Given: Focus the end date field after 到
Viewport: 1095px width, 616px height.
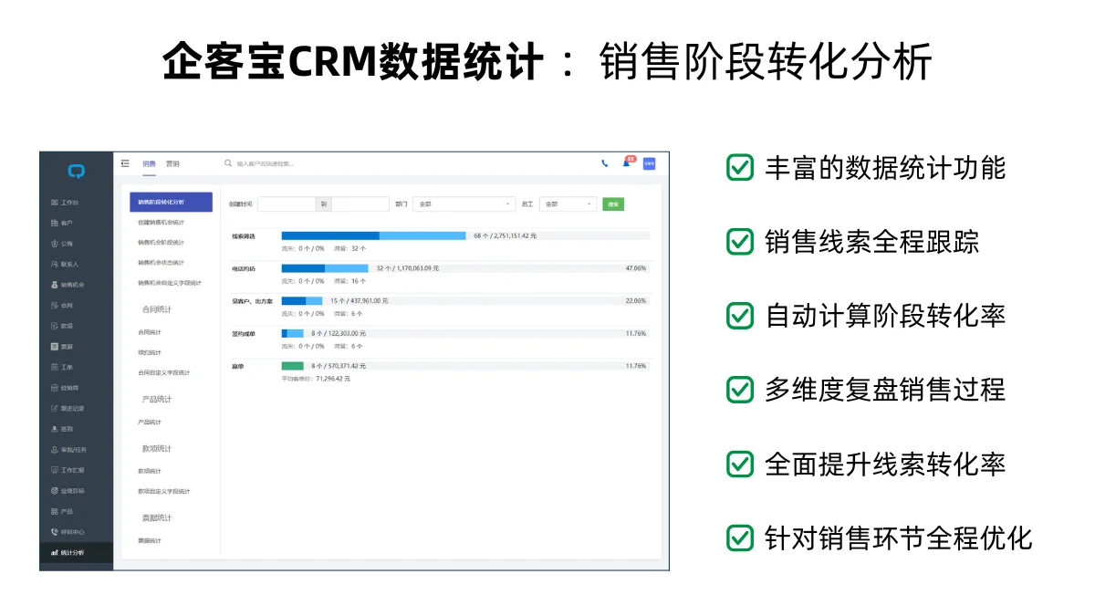Looking at the screenshot, I should (360, 204).
